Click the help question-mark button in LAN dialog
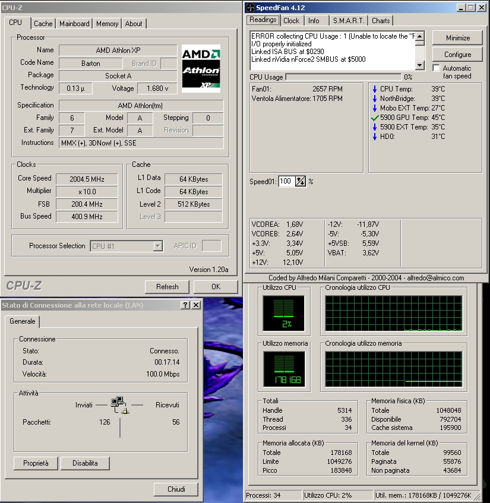The width and height of the screenshot is (490, 503). tap(185, 305)
